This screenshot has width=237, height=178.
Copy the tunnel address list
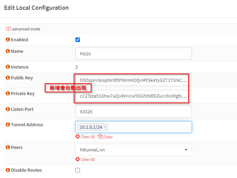point(105,137)
